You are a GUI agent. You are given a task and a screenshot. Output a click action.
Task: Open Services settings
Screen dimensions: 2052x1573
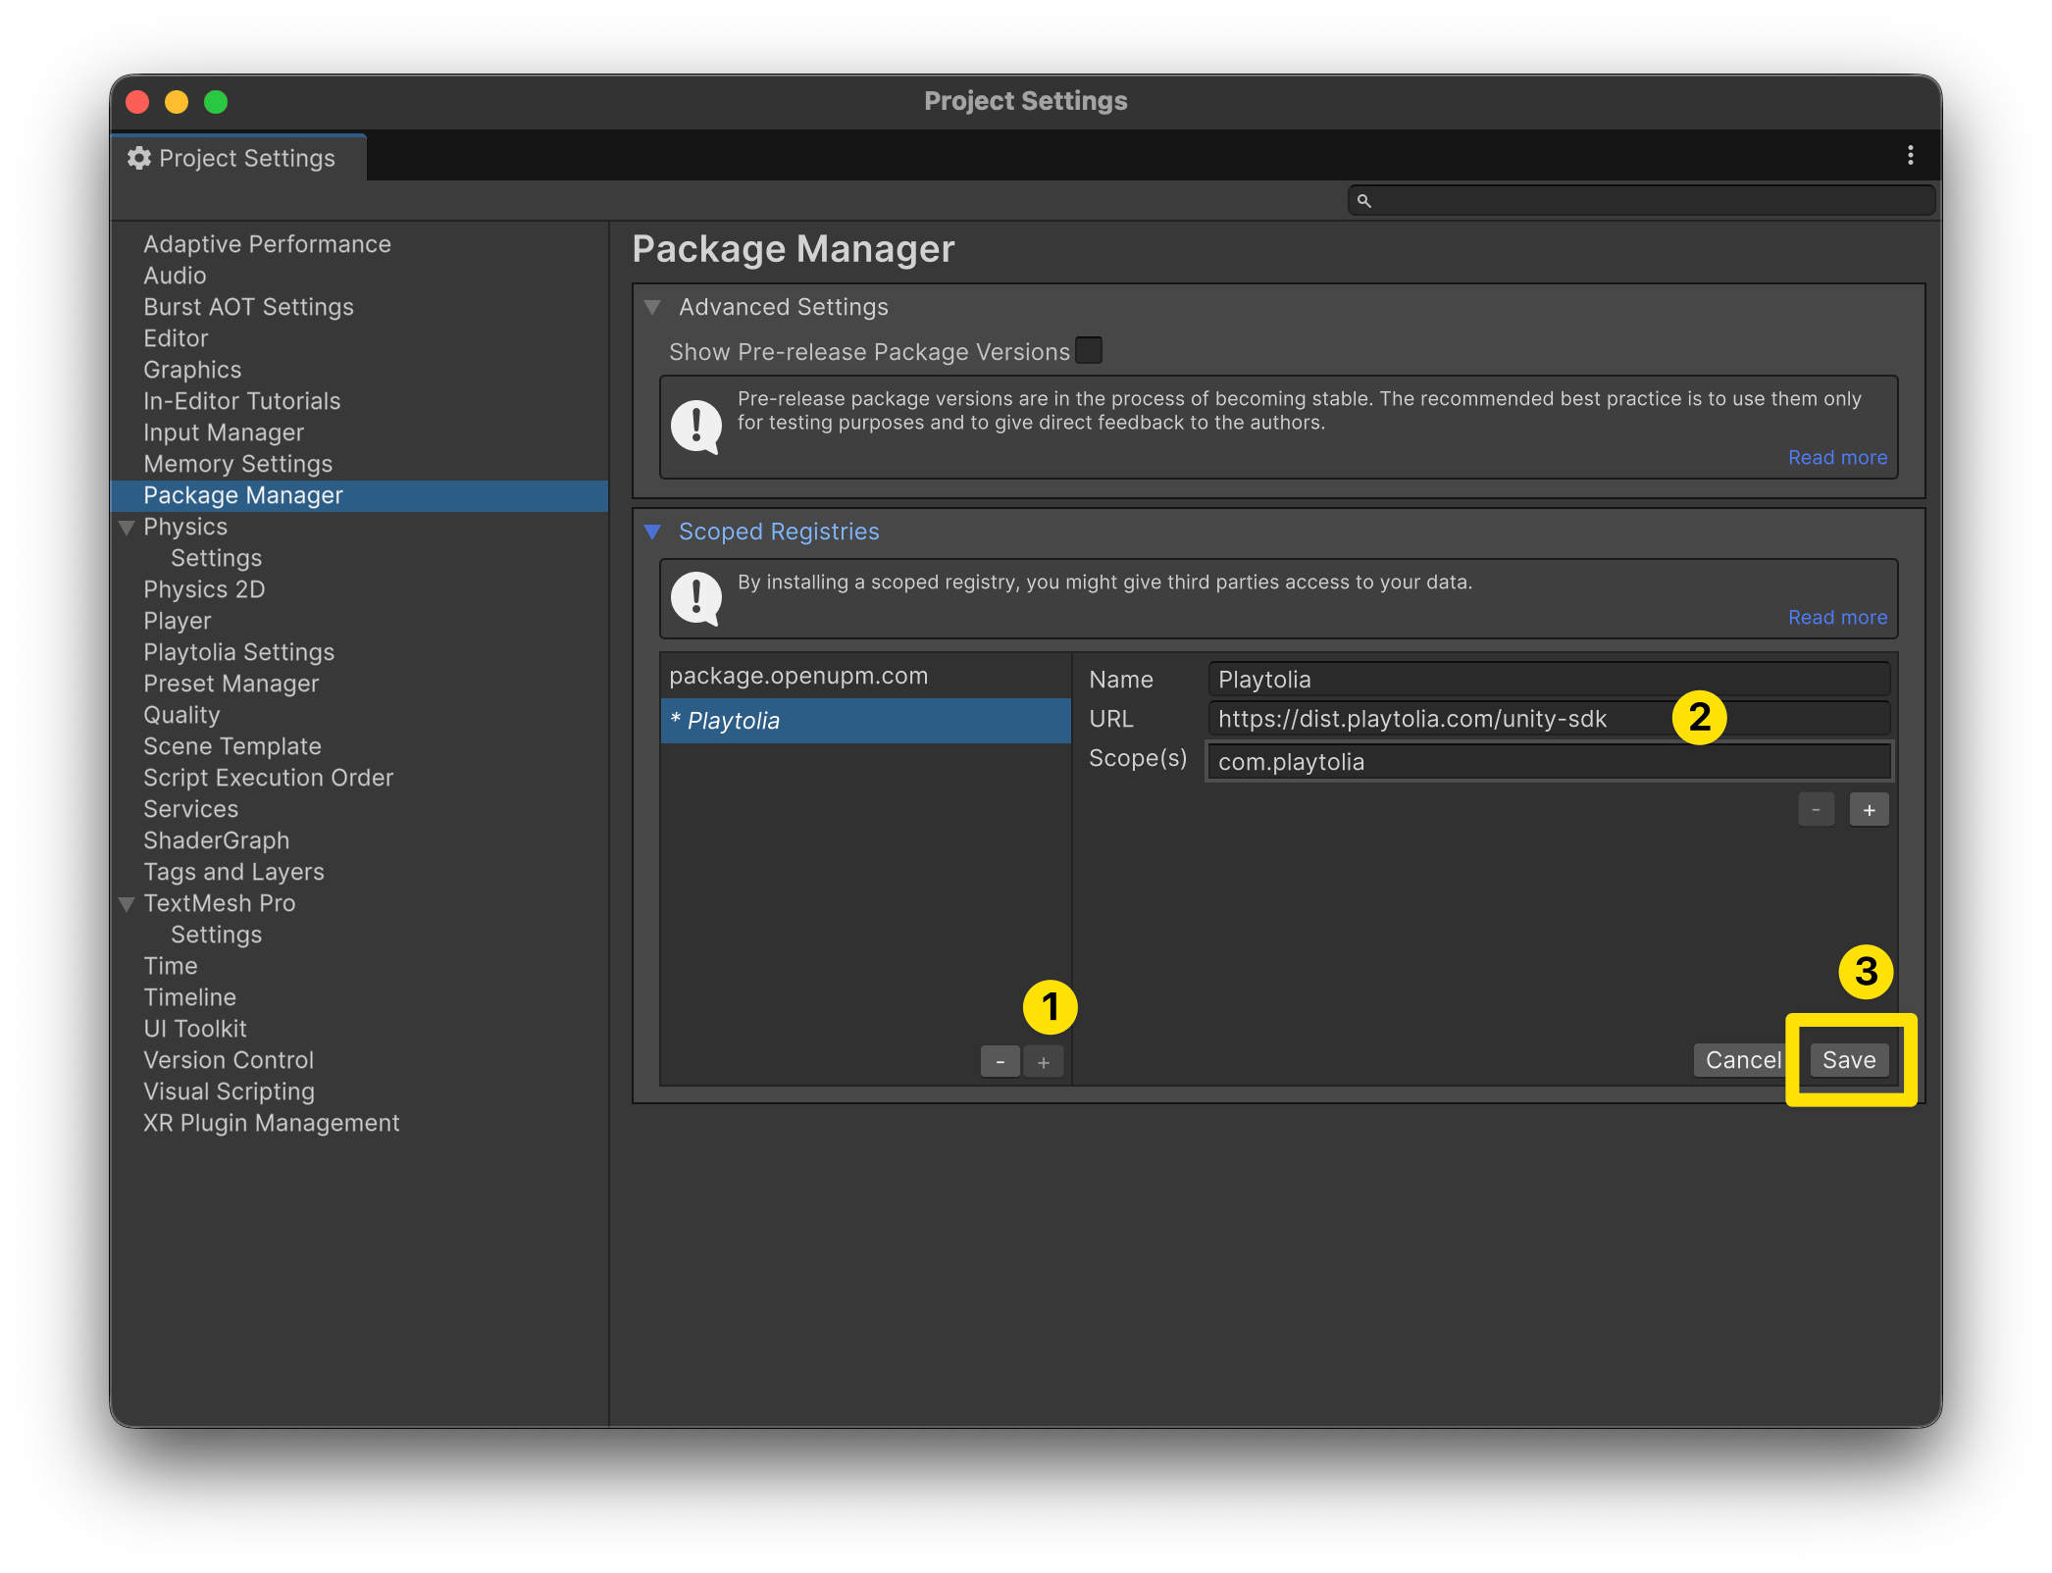click(190, 809)
